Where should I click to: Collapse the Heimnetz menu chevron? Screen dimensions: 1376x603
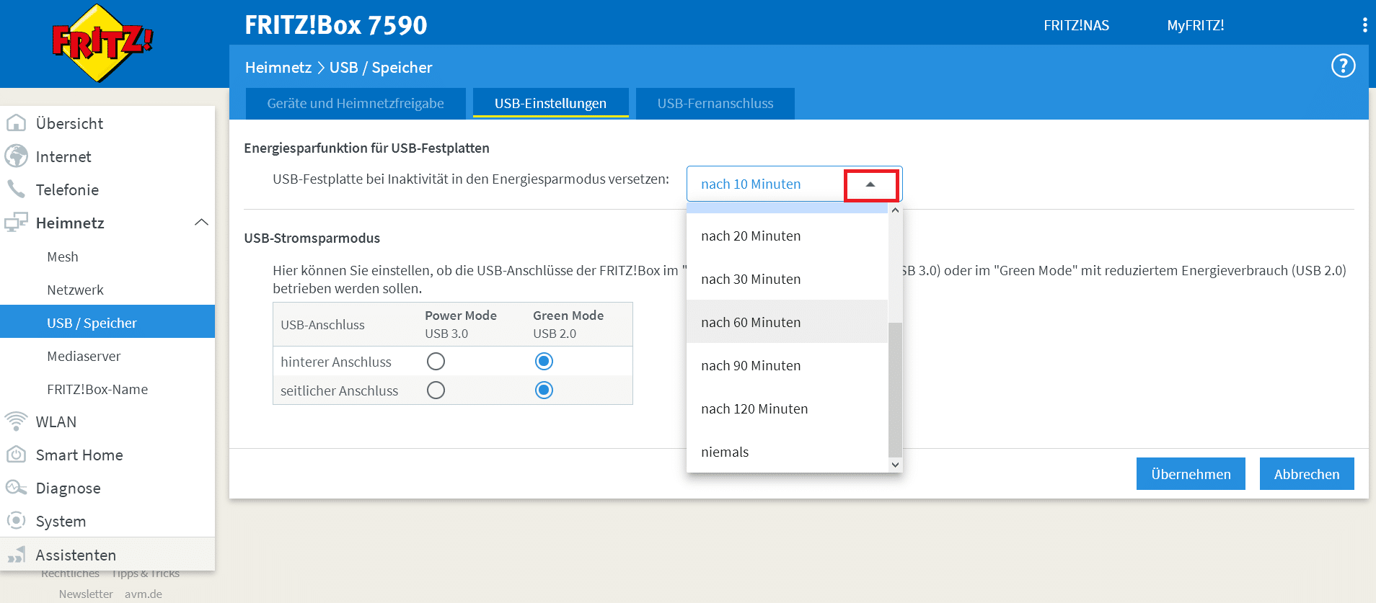tap(202, 223)
